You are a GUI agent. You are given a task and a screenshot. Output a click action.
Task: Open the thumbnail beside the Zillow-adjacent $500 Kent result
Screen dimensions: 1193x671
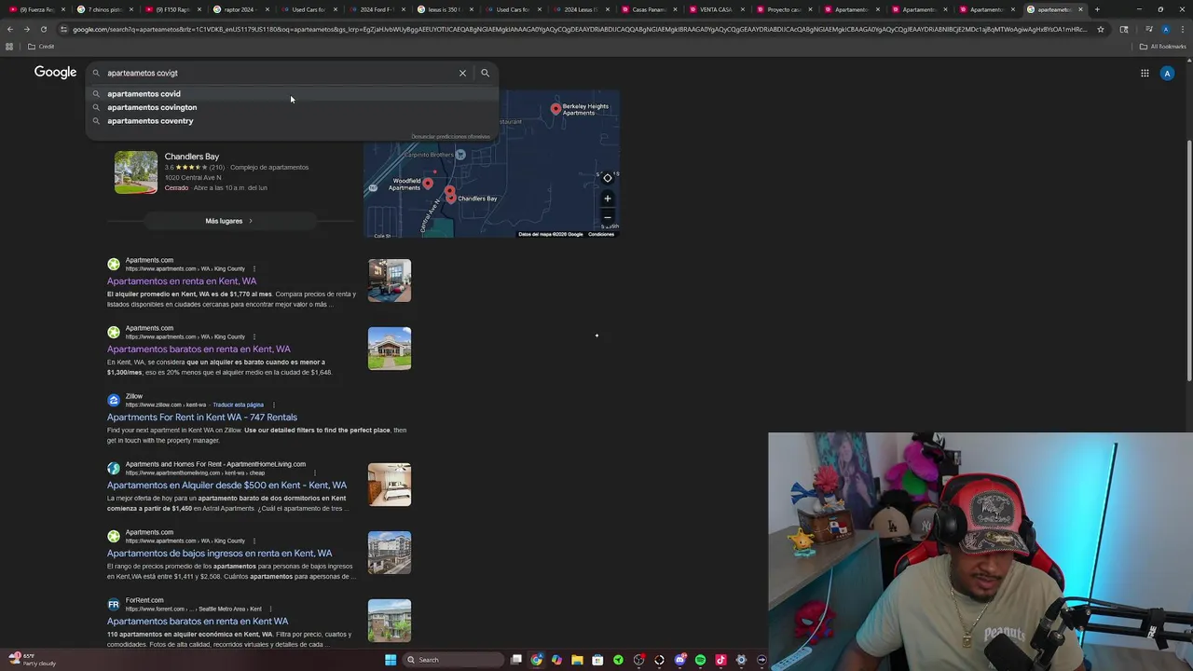point(390,485)
